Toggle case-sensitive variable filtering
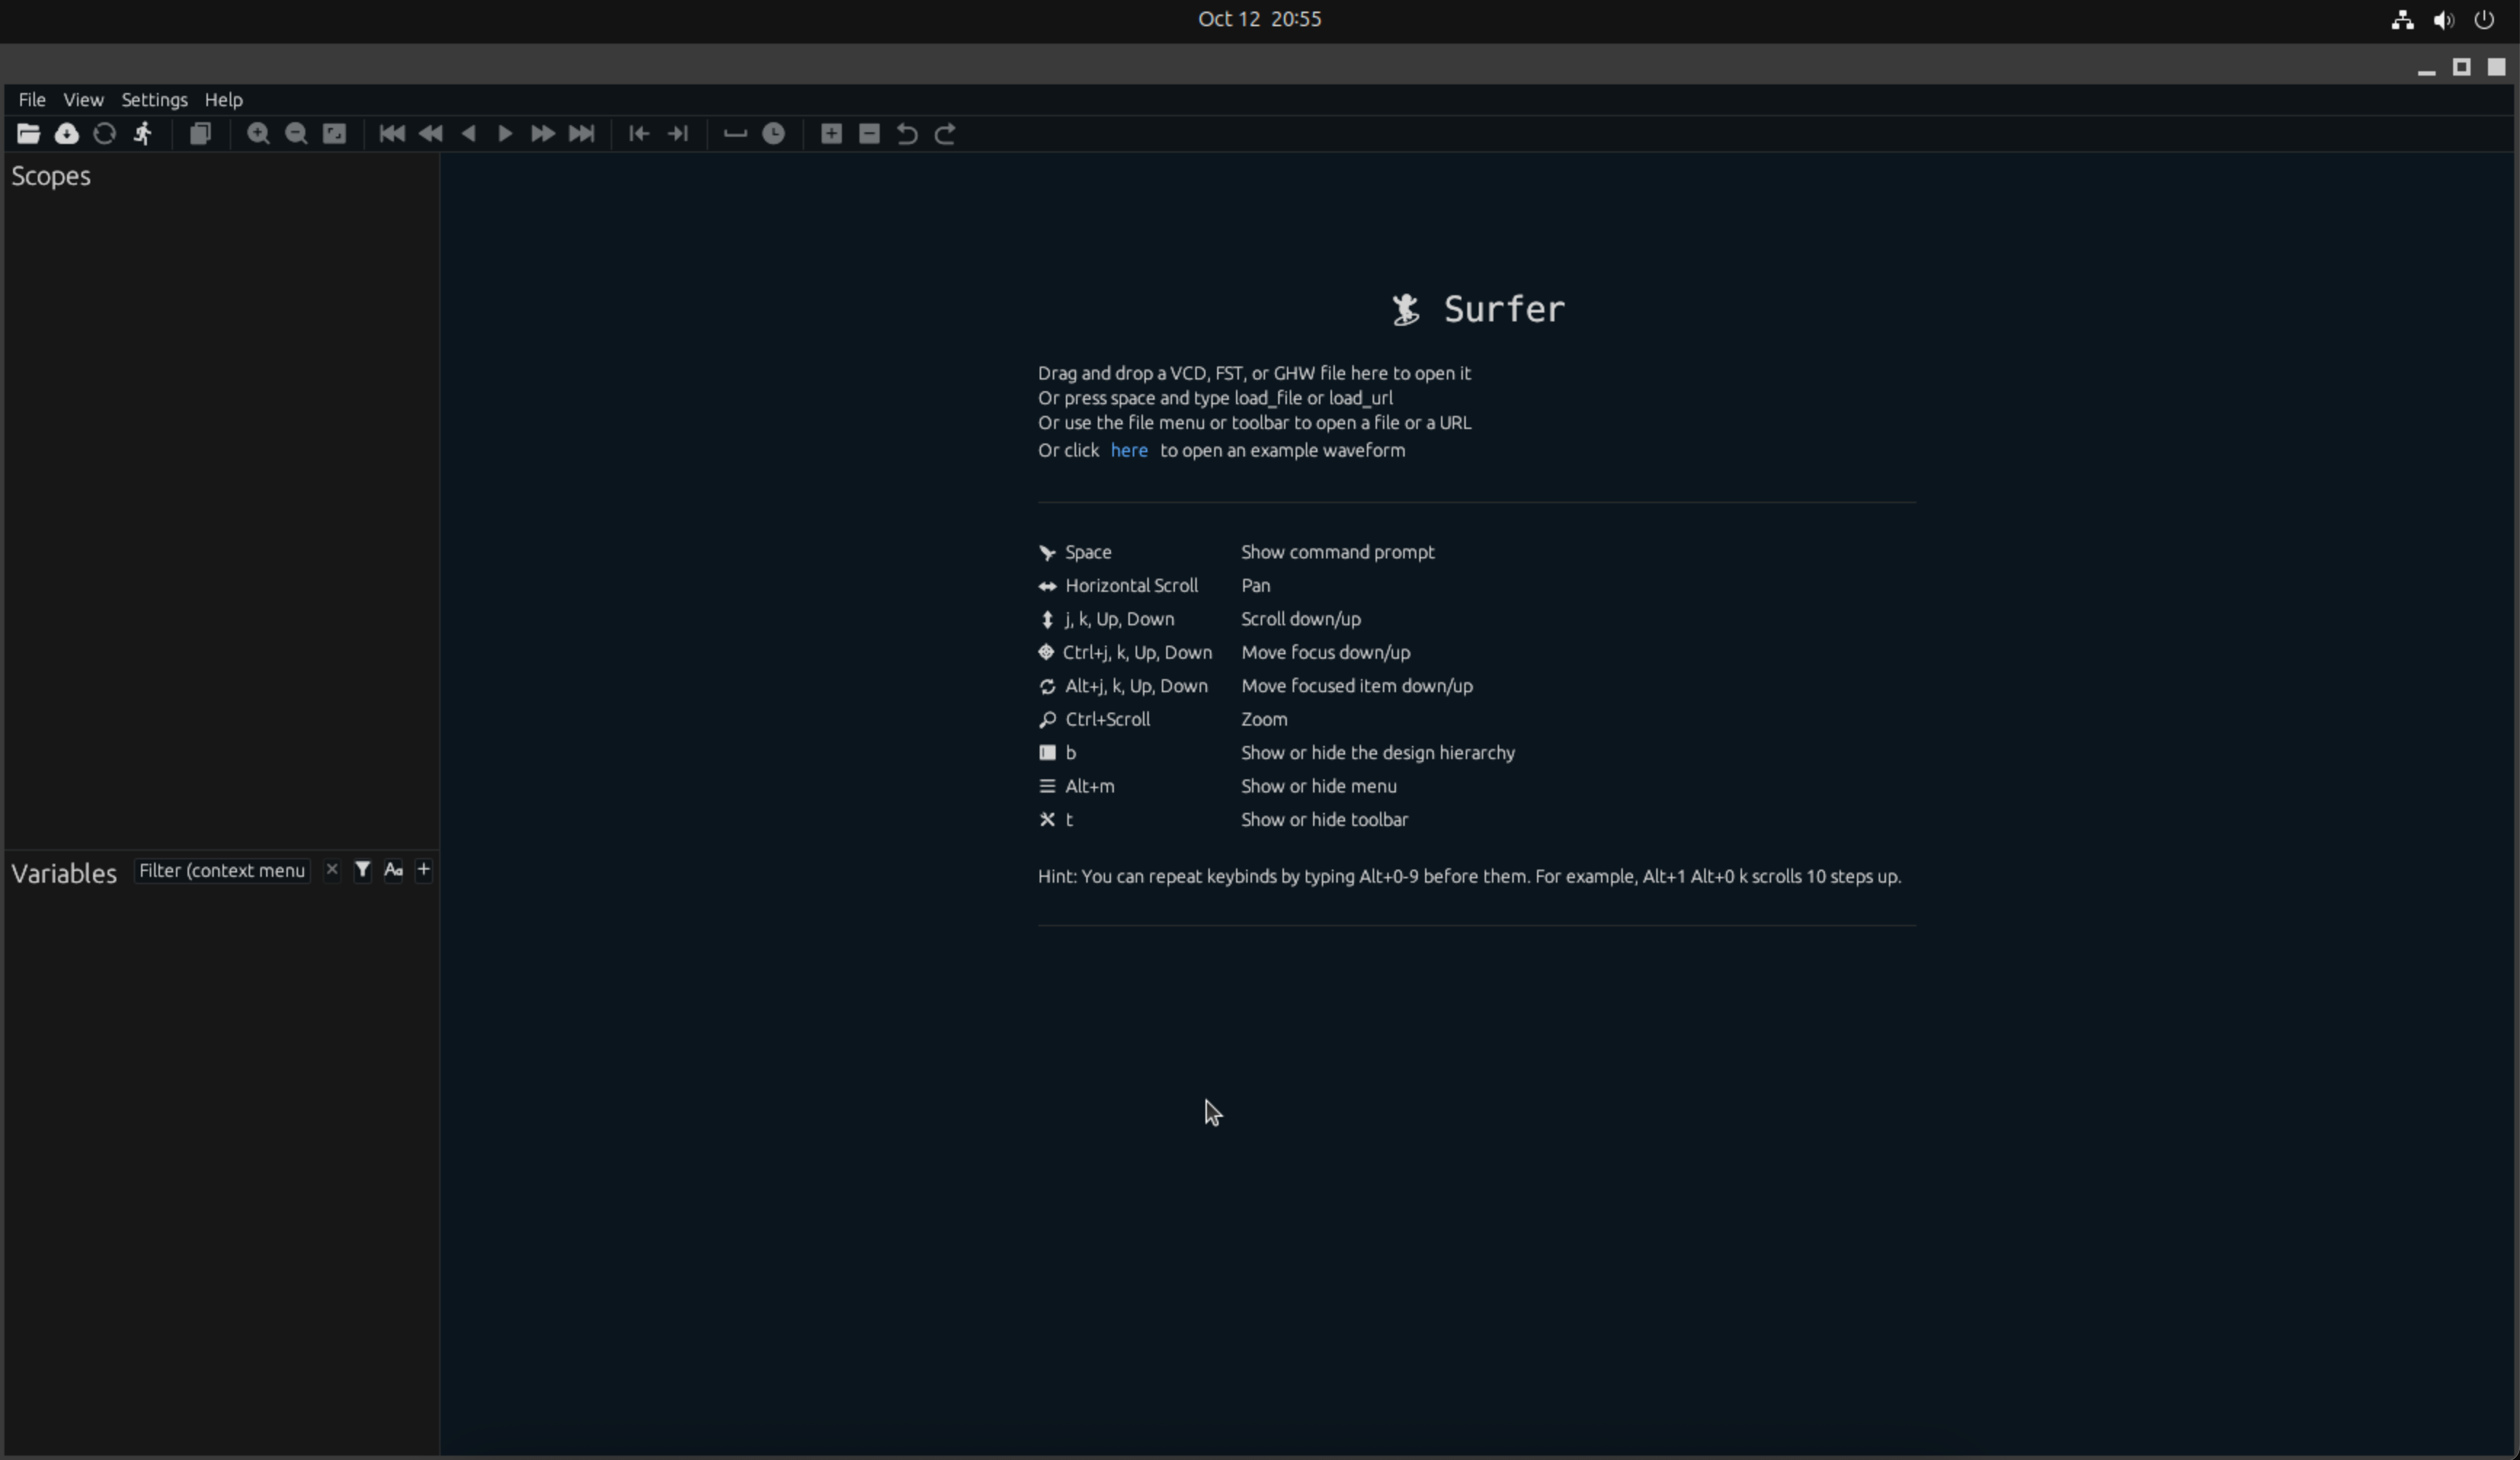The height and width of the screenshot is (1460, 2520). click(392, 870)
